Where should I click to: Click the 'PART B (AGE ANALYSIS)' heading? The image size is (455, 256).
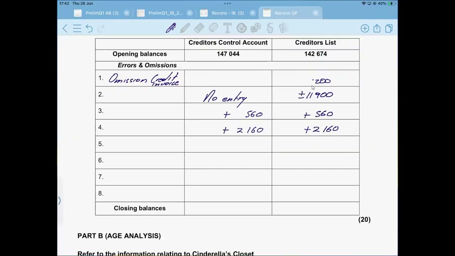[119, 236]
